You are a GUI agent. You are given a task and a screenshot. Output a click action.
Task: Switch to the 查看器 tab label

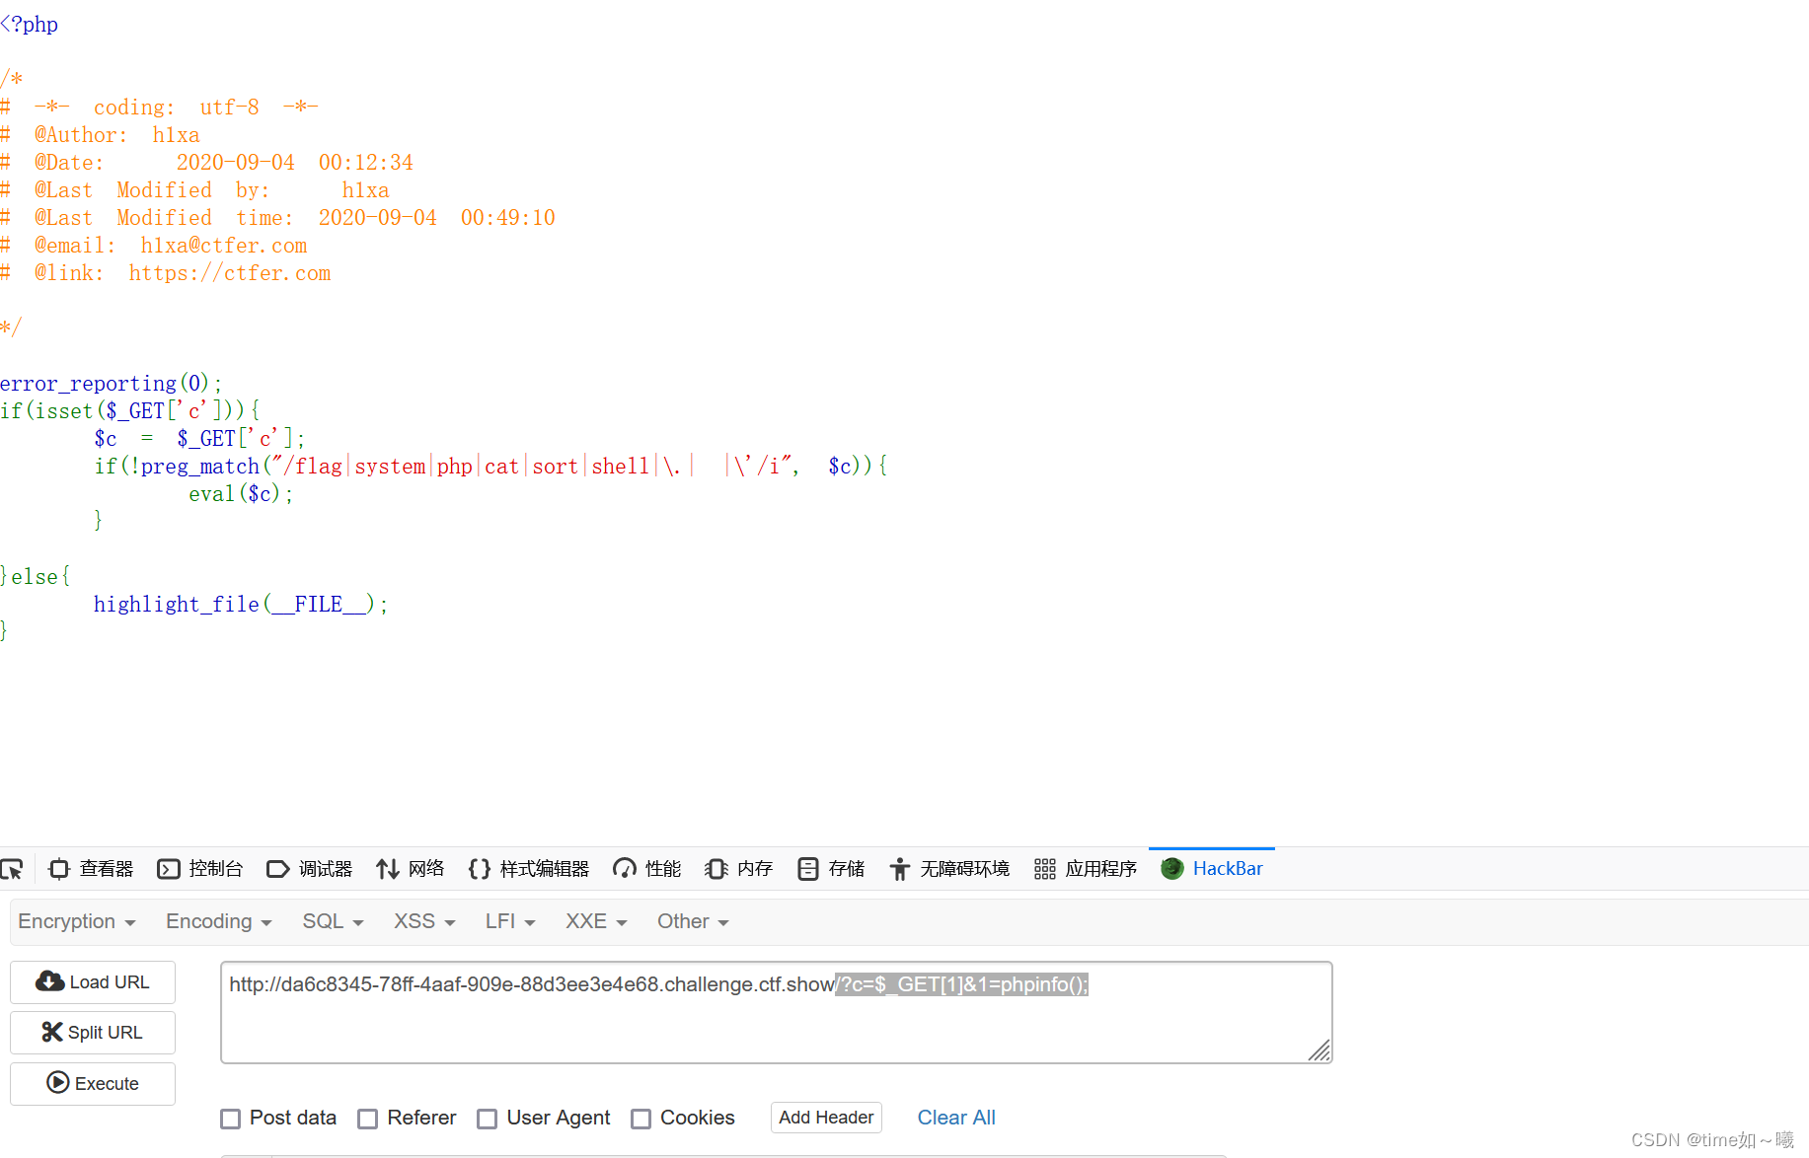(x=107, y=869)
